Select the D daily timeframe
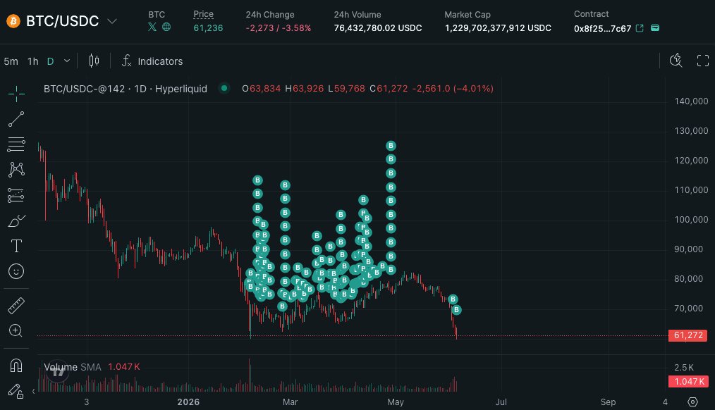Image resolution: width=715 pixels, height=410 pixels. point(50,61)
